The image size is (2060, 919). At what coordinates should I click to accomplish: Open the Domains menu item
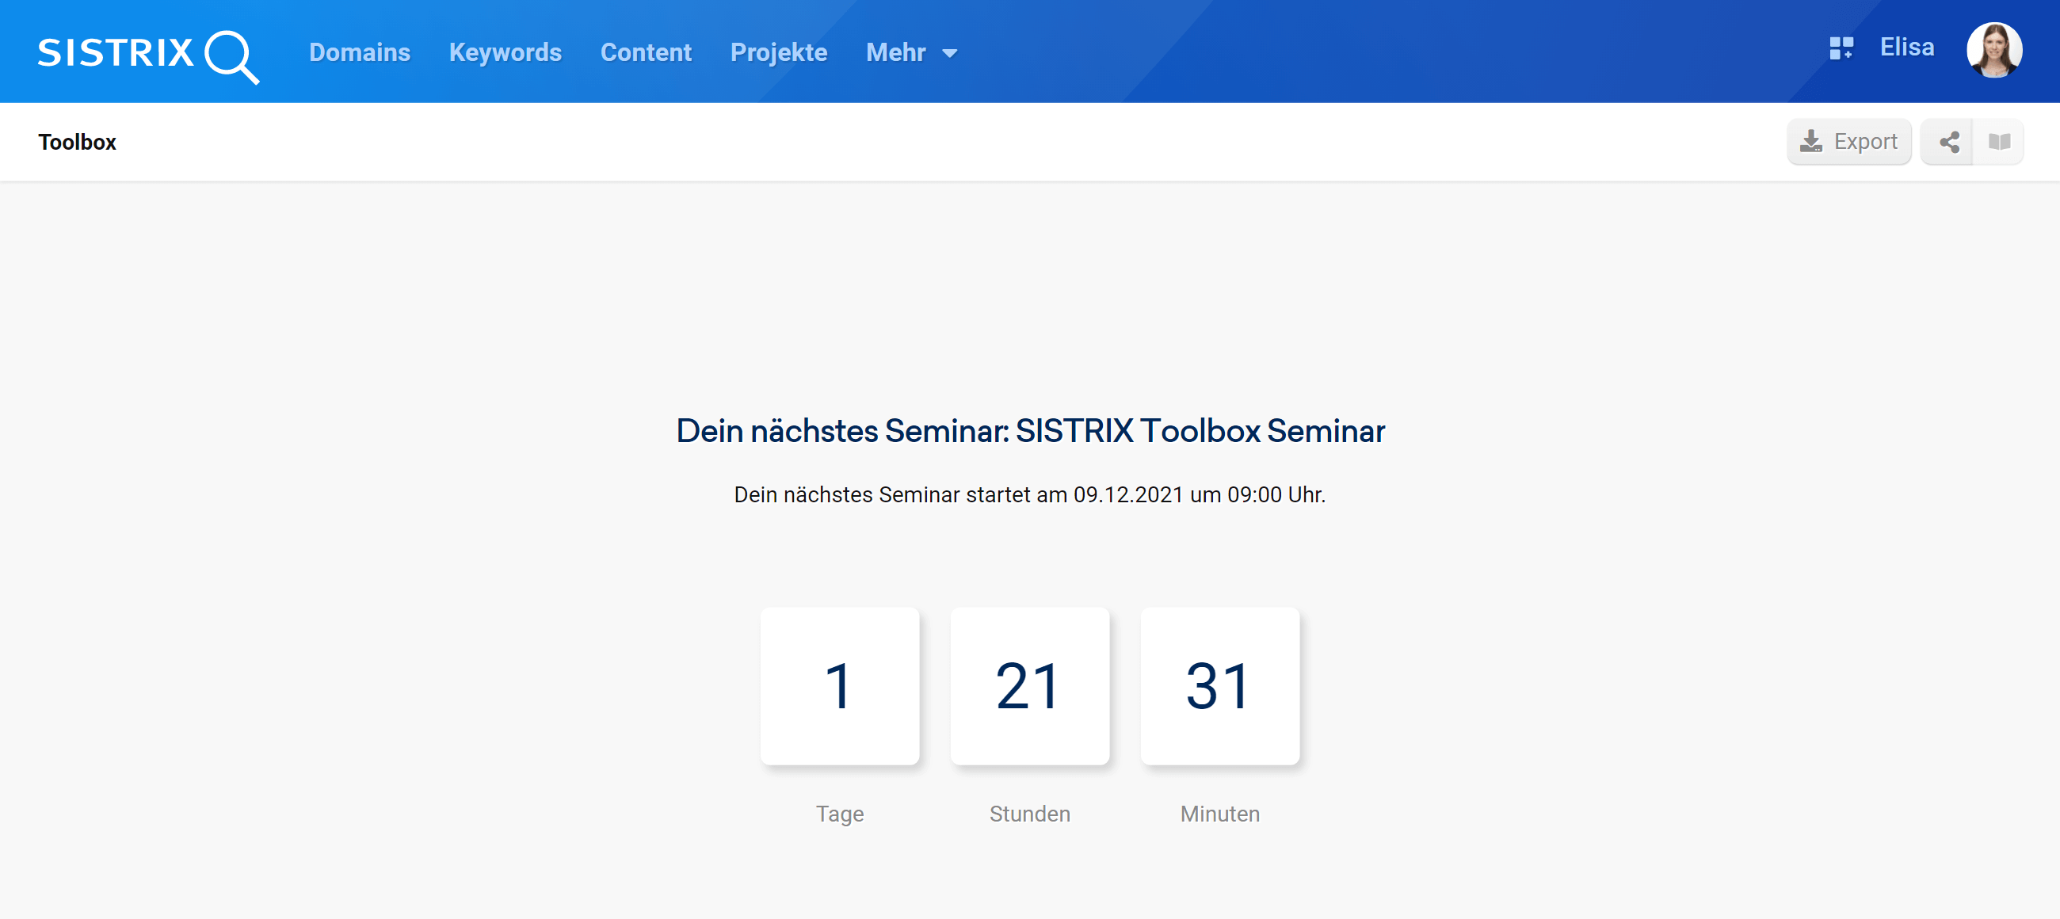pos(359,53)
